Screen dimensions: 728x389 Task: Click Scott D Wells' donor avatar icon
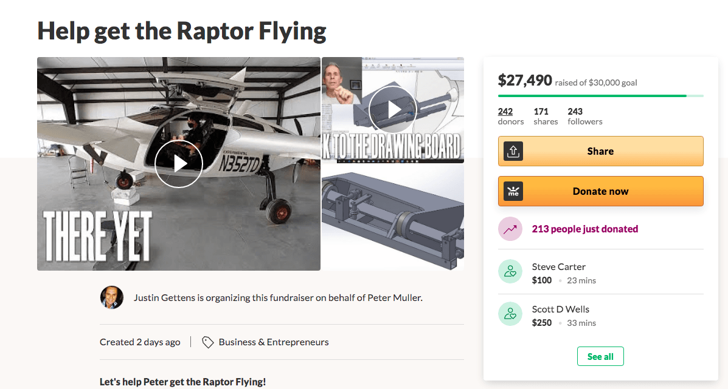[510, 315]
